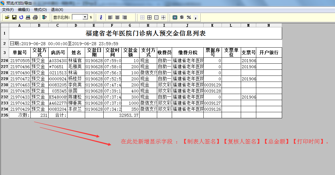Click the date range cell starting 日期:2019-06-28
Viewport: 335px width, 175px height.
[146, 43]
